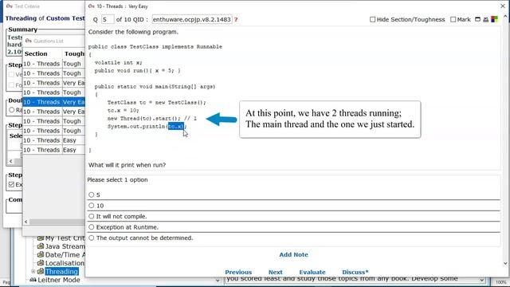Open the Discuss* link
The height and width of the screenshot is (287, 510).
click(x=355, y=272)
